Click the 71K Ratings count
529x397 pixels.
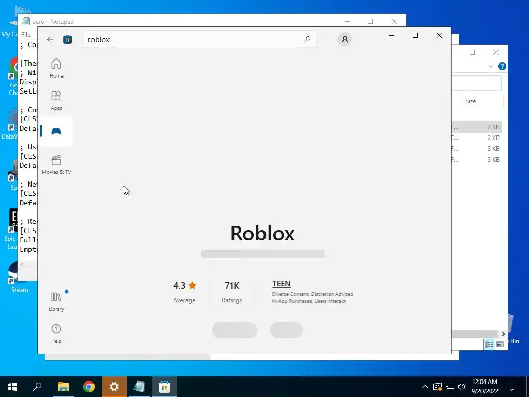tap(232, 292)
